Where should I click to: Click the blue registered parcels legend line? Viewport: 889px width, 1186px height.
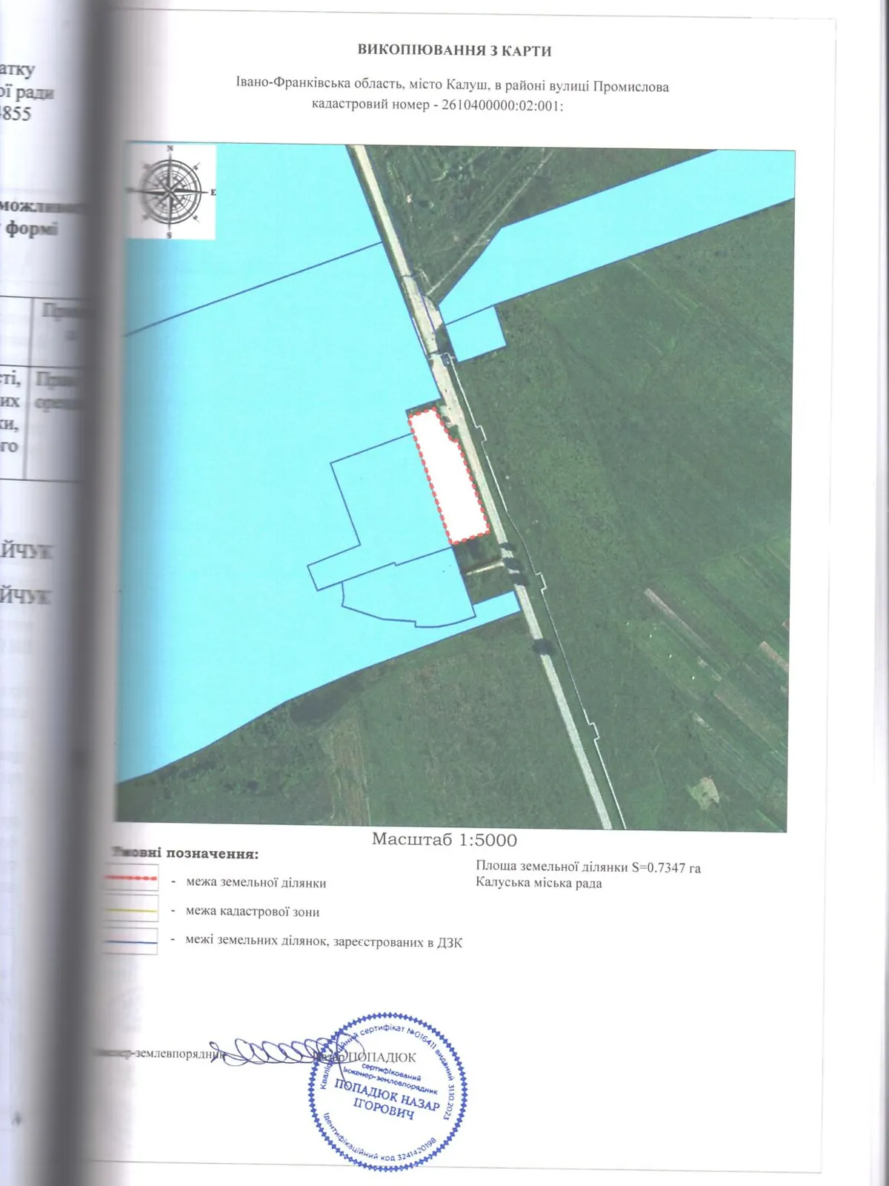131,941
